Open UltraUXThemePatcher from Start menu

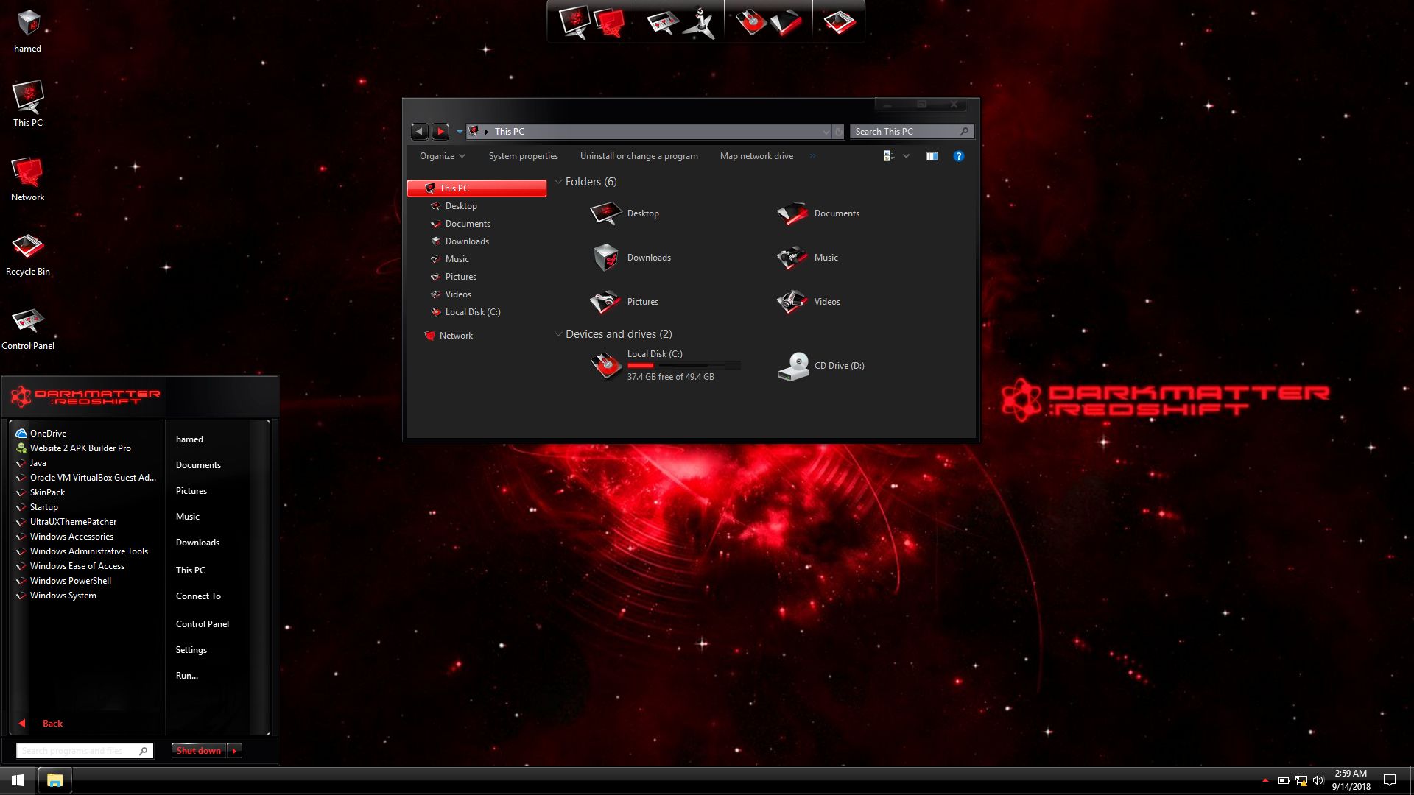point(73,521)
